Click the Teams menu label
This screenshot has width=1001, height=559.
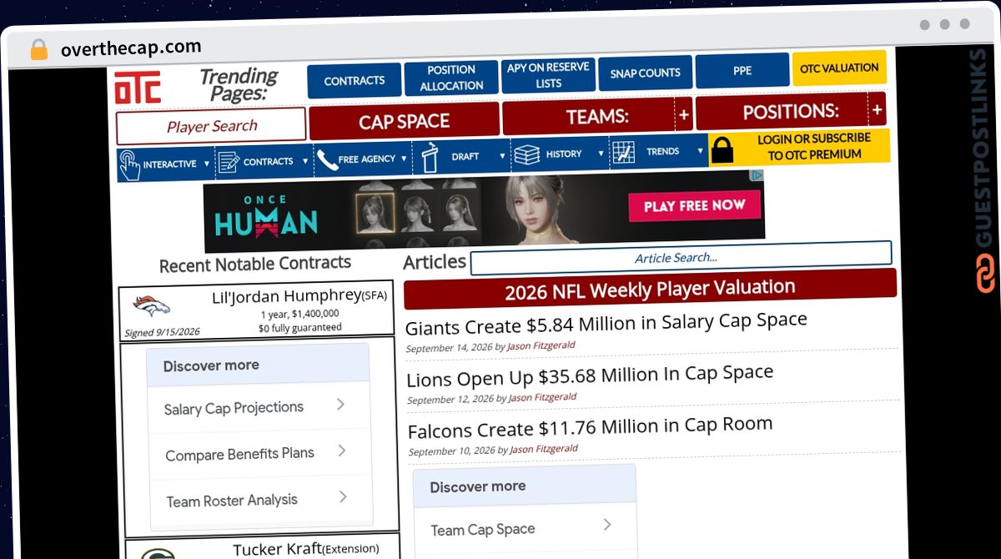coord(597,117)
